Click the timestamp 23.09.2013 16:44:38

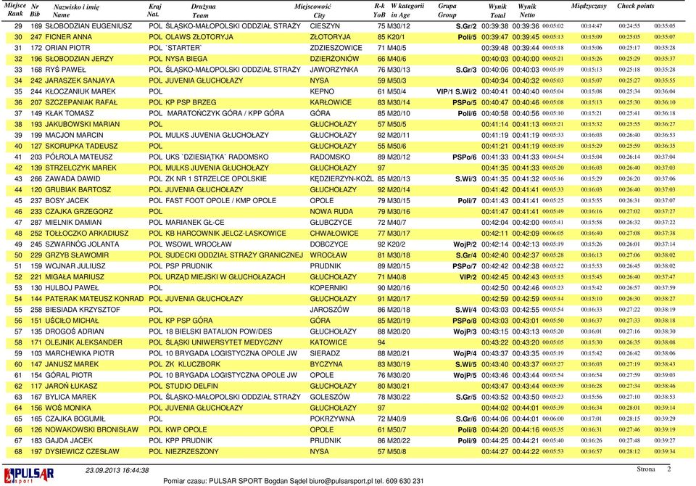(117, 471)
